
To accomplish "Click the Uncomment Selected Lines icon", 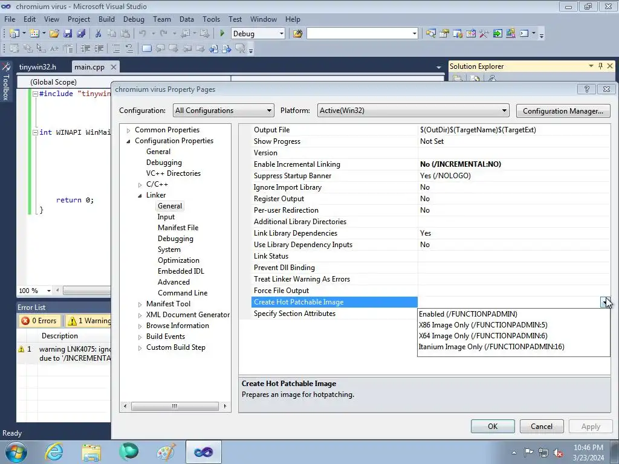I will 129,48.
